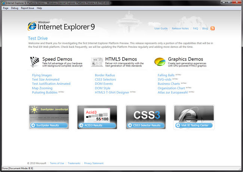
Task: Open the Acid3 test thumbnail
Action: (x=97, y=113)
